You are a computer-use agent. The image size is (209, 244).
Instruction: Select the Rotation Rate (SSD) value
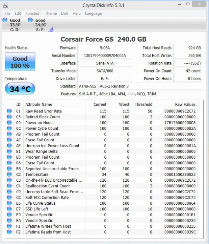click(188, 63)
